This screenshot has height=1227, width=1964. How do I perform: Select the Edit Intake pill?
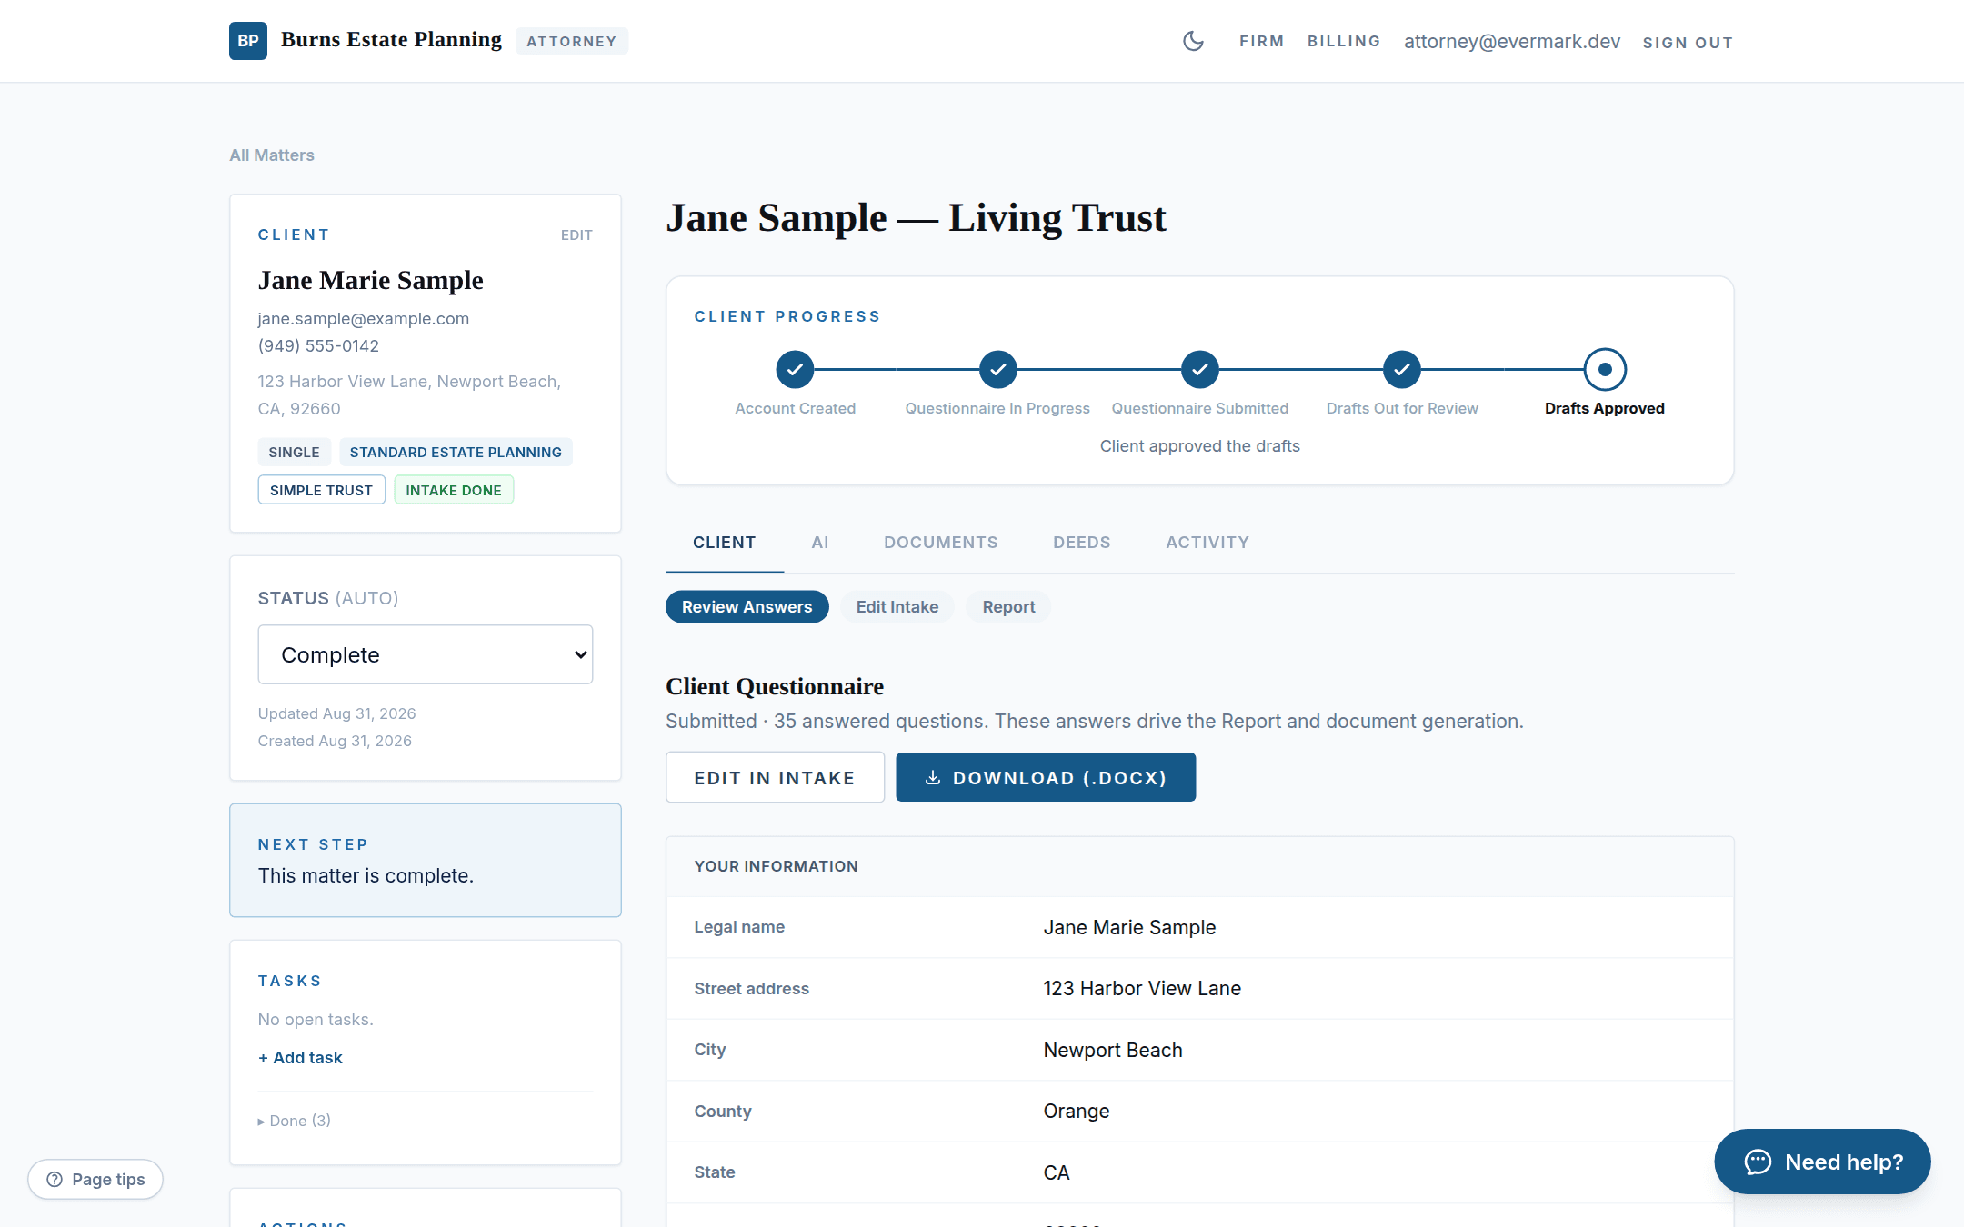(897, 606)
